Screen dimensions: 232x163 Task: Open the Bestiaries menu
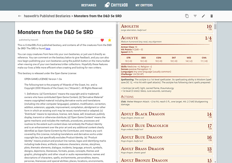point(89,5)
